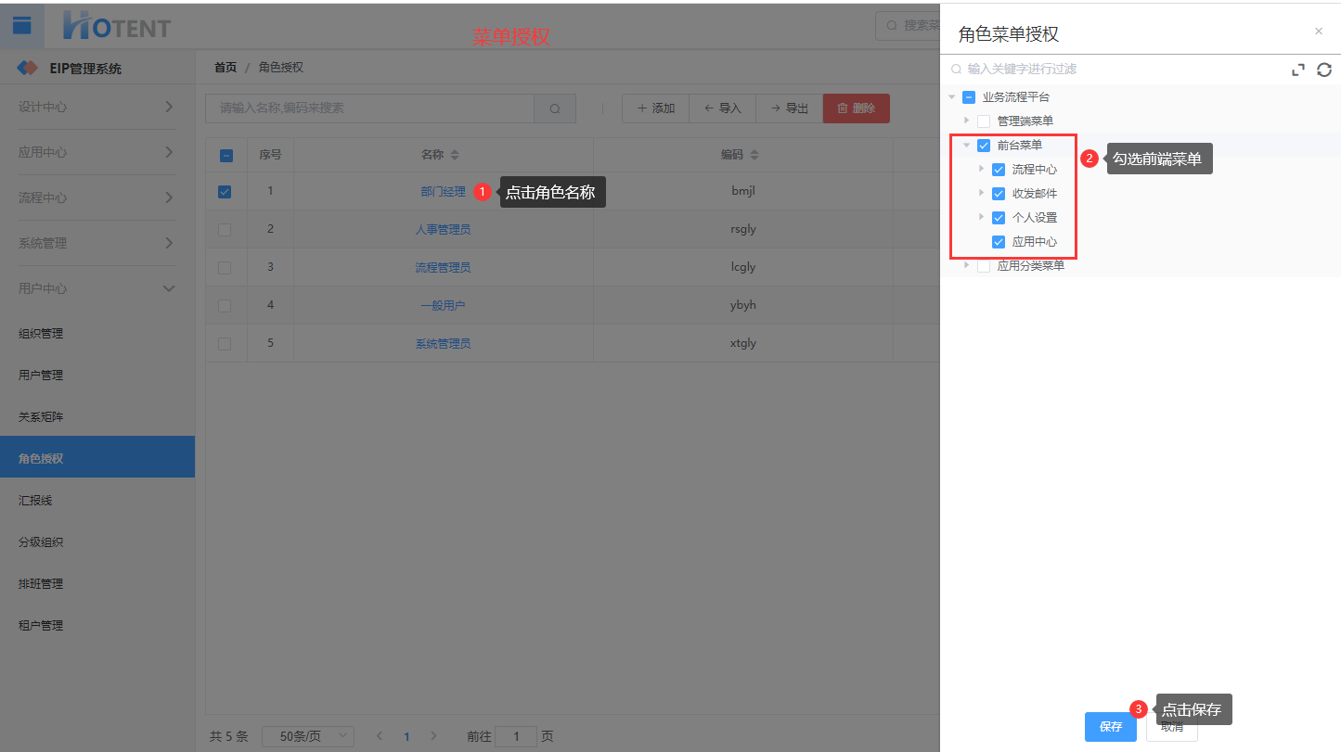Focus the 前往 page number field
The height and width of the screenshot is (752, 1341).
coord(516,736)
